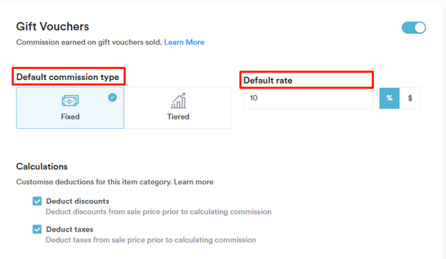The image size is (446, 259).
Task: Choose the Tiered commission type card
Action: click(x=178, y=108)
